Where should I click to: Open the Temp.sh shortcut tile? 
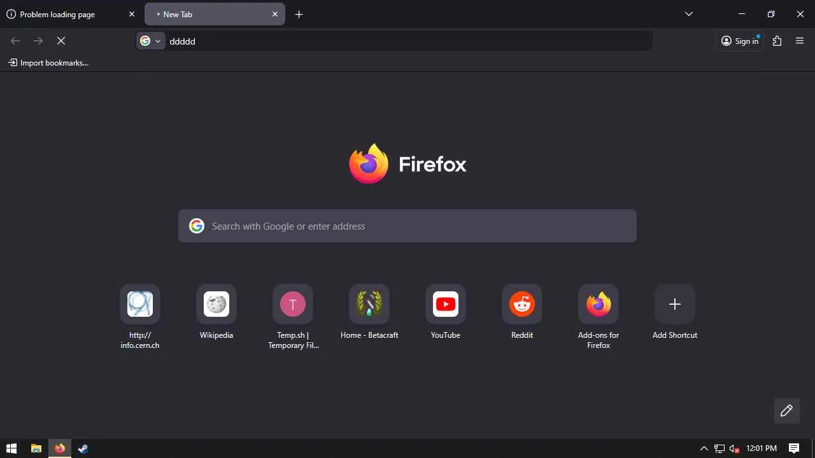point(293,304)
